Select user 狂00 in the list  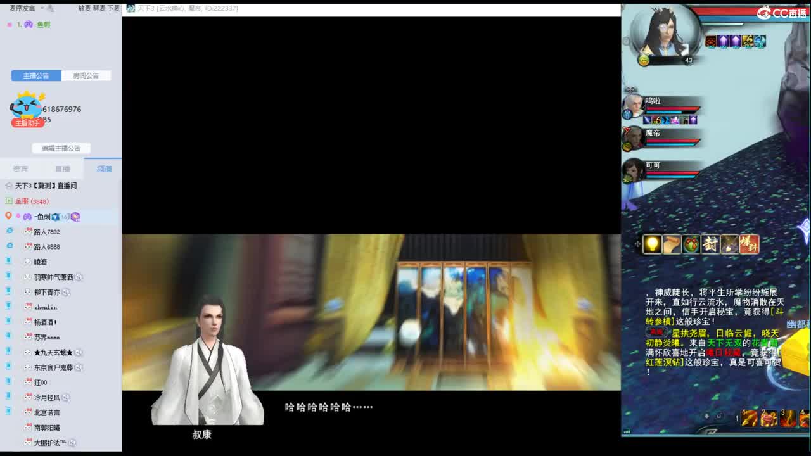(x=41, y=383)
